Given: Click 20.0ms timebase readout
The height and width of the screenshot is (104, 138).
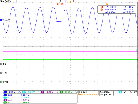Looking at the screenshot, I should click(83, 92).
